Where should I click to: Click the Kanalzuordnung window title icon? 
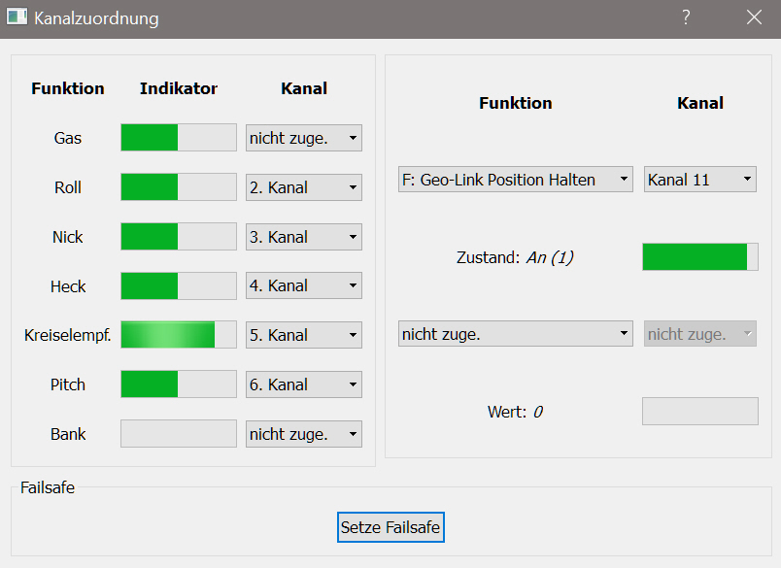(17, 17)
